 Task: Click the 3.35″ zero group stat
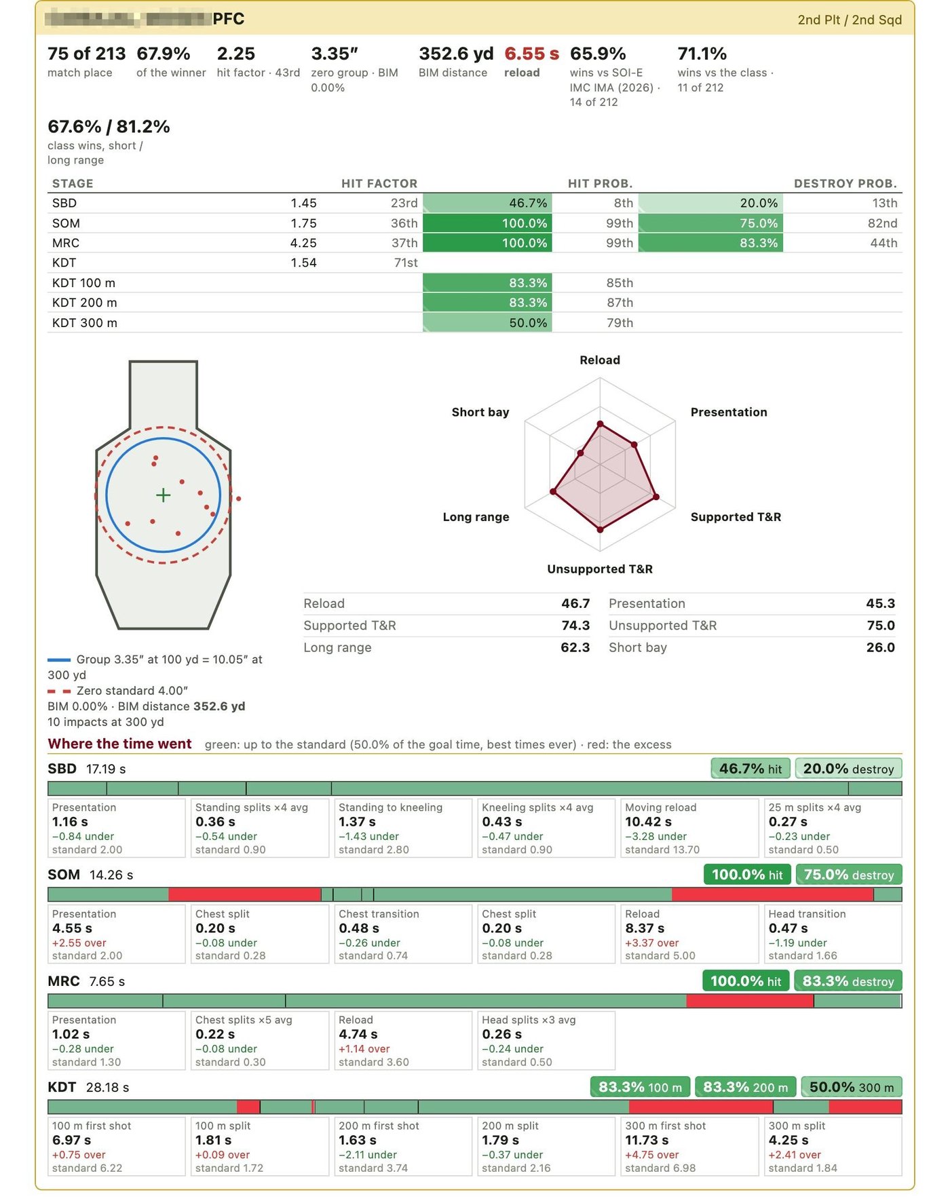(x=355, y=69)
